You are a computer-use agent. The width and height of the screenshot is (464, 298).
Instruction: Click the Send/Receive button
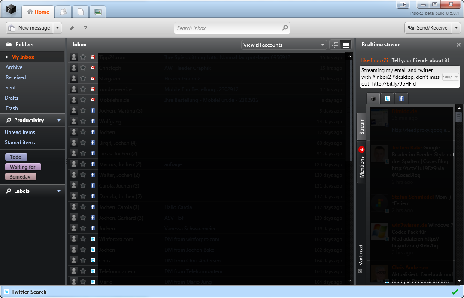(428, 28)
